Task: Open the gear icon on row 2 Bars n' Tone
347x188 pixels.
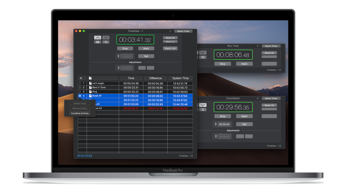Action: pyautogui.click(x=80, y=88)
